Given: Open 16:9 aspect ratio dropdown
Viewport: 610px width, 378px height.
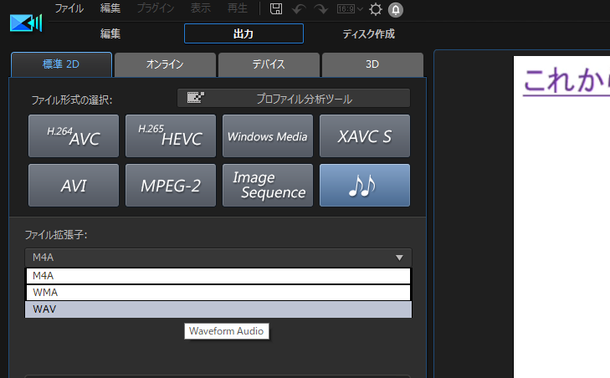Looking at the screenshot, I should tap(350, 9).
